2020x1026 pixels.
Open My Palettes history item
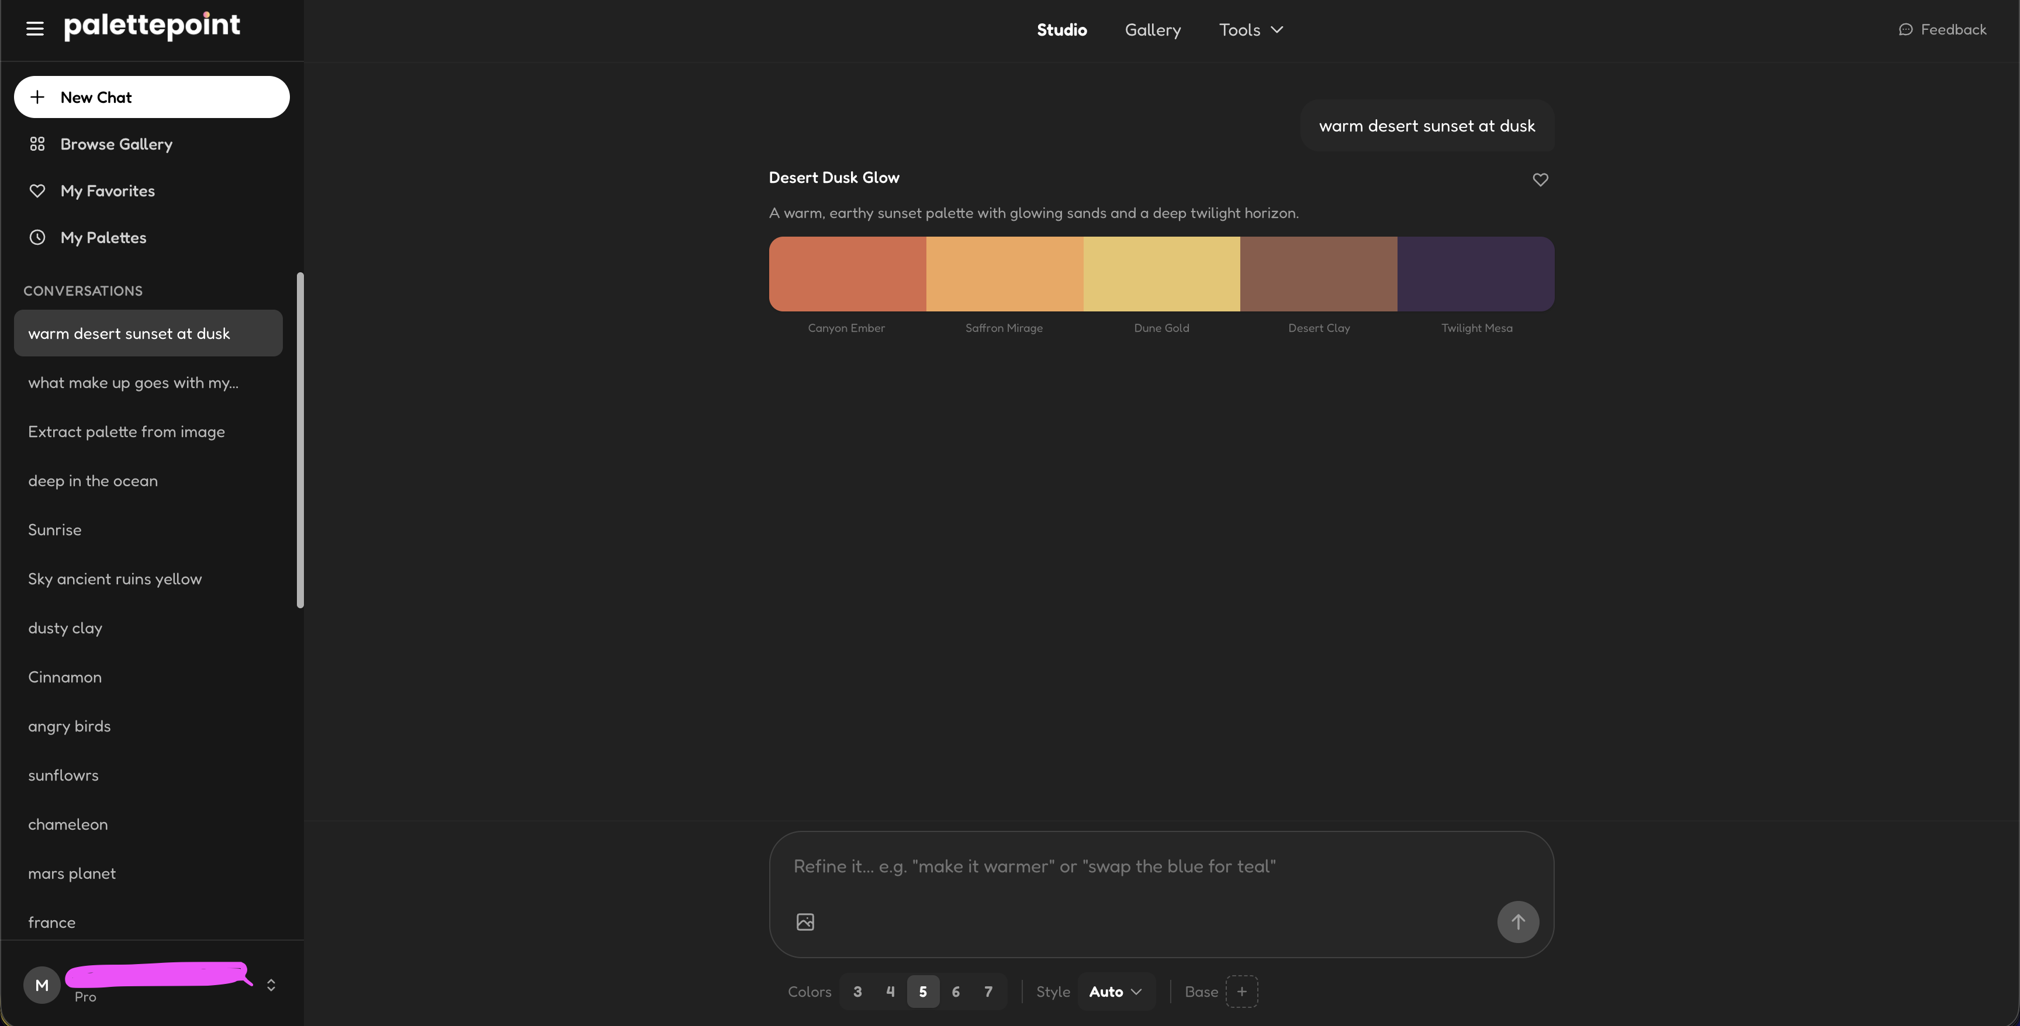[x=103, y=237]
